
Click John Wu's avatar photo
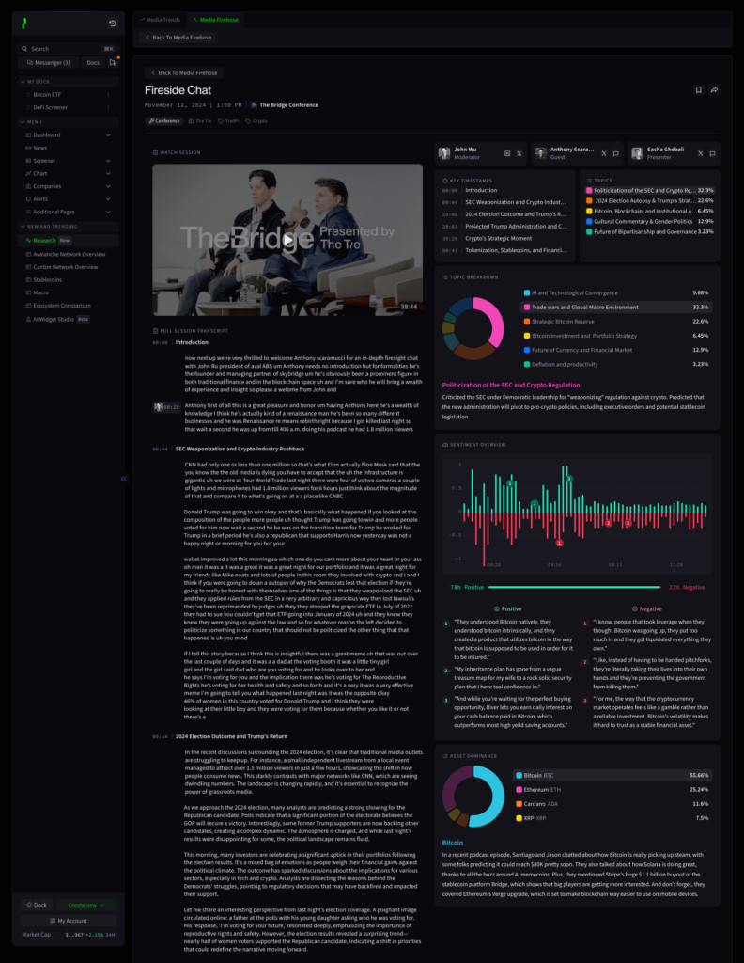(444, 153)
